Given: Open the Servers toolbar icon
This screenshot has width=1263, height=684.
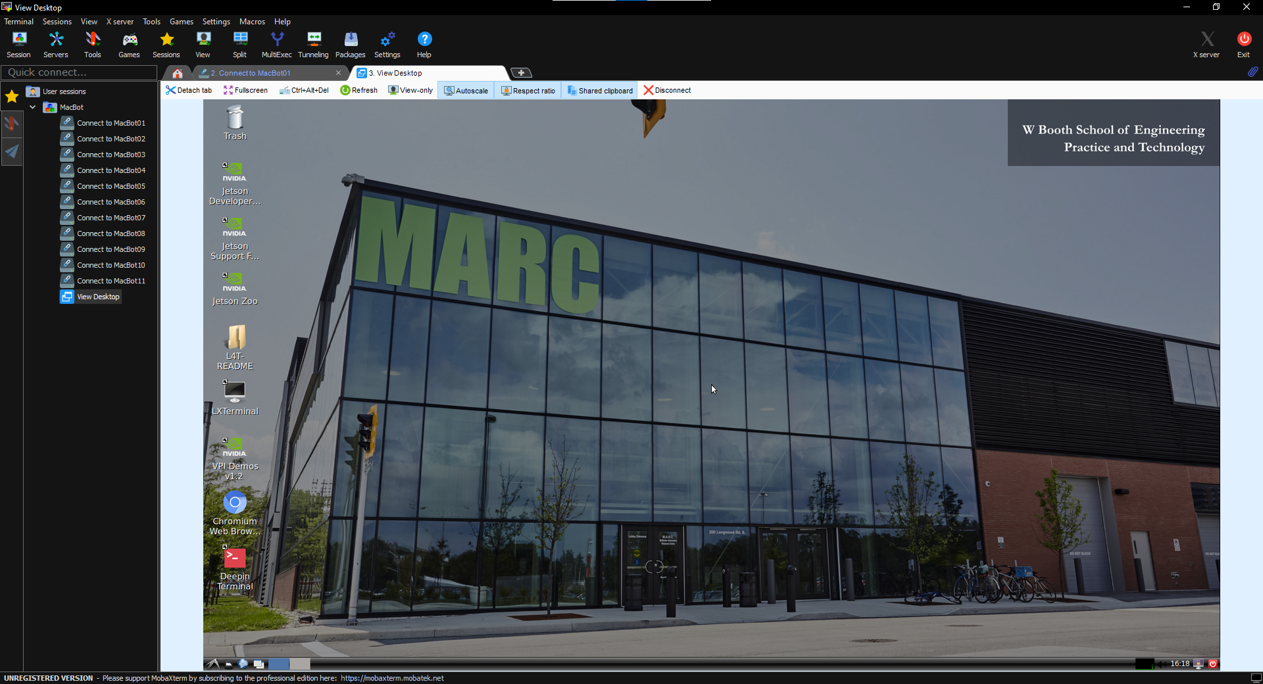Looking at the screenshot, I should (56, 45).
